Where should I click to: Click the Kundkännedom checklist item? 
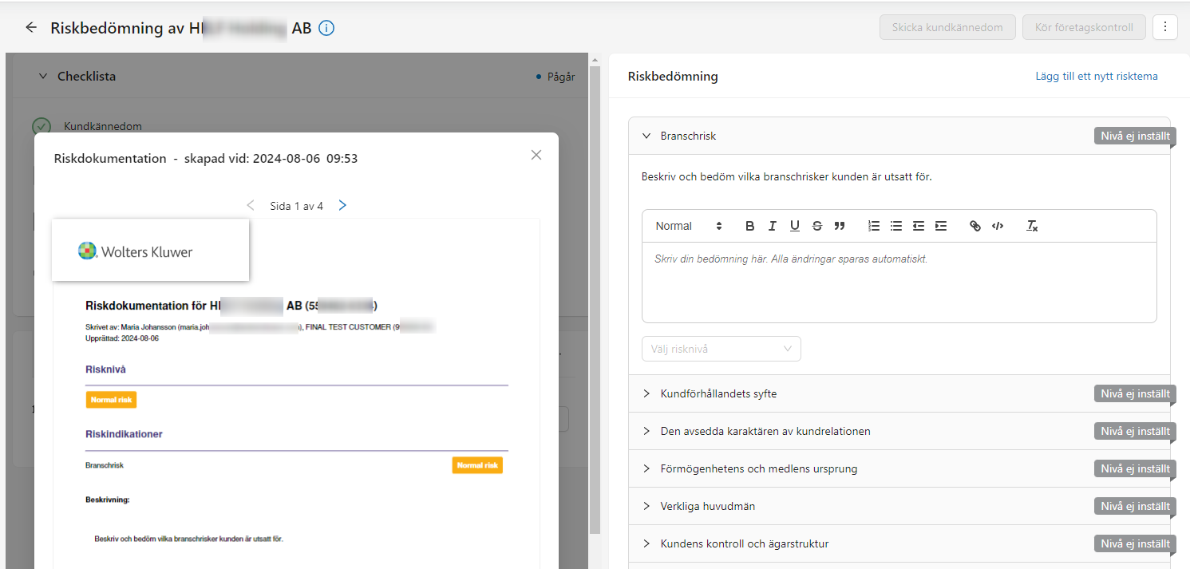(103, 126)
